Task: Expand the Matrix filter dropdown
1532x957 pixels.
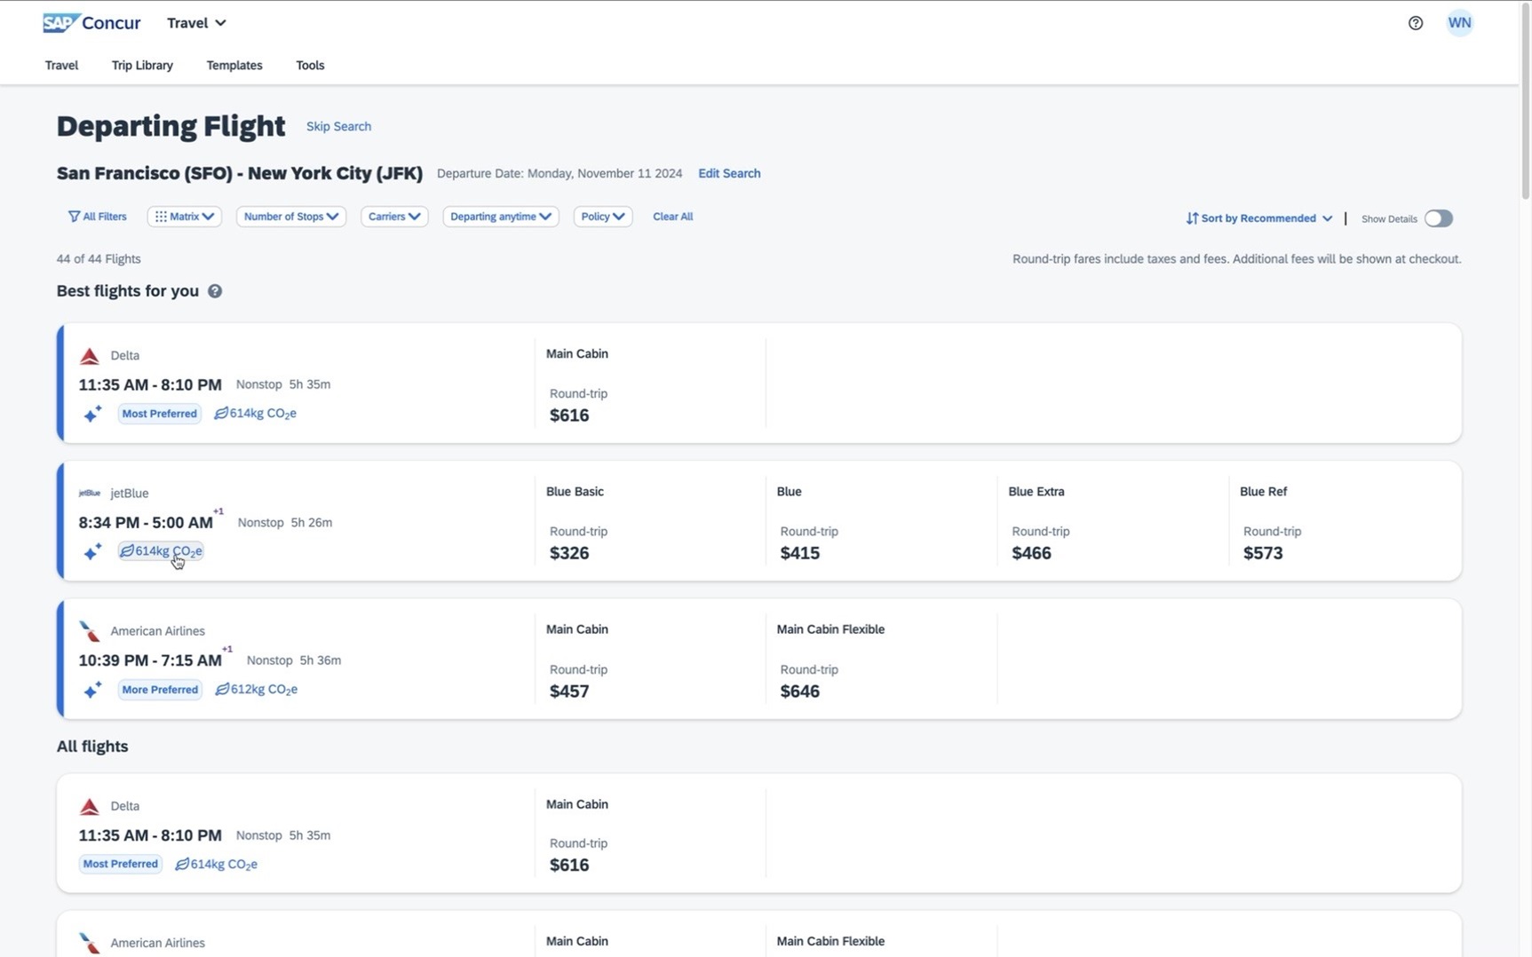Action: (x=184, y=217)
